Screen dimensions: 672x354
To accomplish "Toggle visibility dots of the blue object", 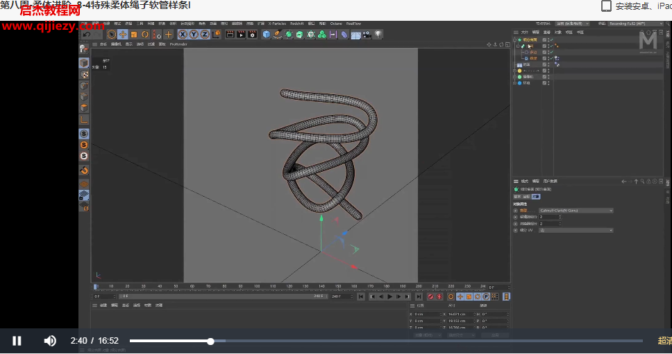I will pos(548,83).
